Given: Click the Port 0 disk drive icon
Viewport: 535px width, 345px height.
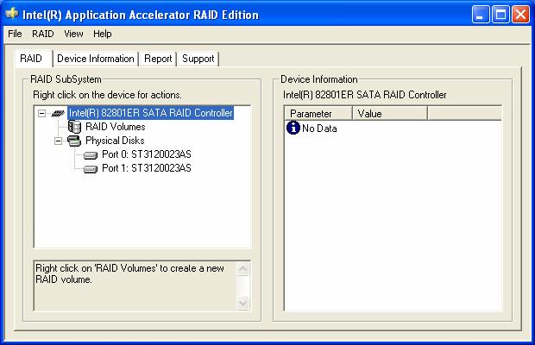Looking at the screenshot, I should 91,155.
